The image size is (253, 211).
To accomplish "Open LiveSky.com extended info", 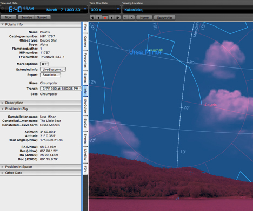I will coord(53,70).
